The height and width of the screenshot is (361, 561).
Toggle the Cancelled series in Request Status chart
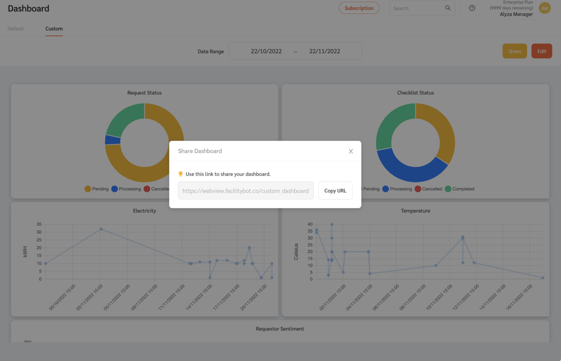pyautogui.click(x=147, y=189)
